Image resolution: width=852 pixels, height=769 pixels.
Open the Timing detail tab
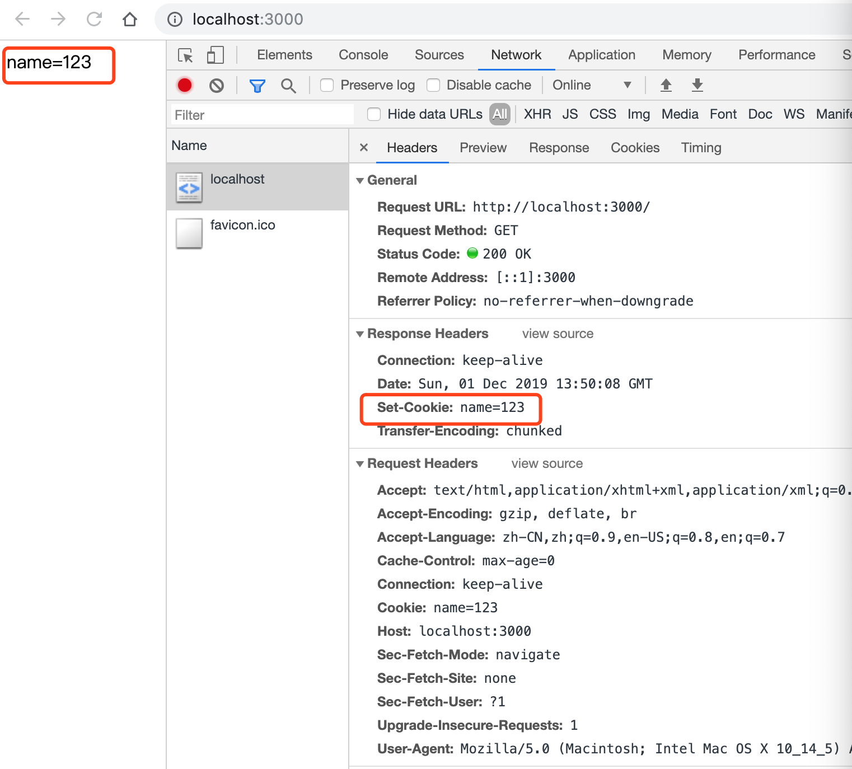(701, 148)
